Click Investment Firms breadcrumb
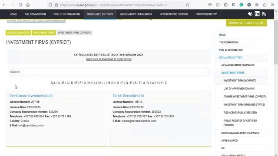Viewport: 278px width, 156px height. pos(43,33)
